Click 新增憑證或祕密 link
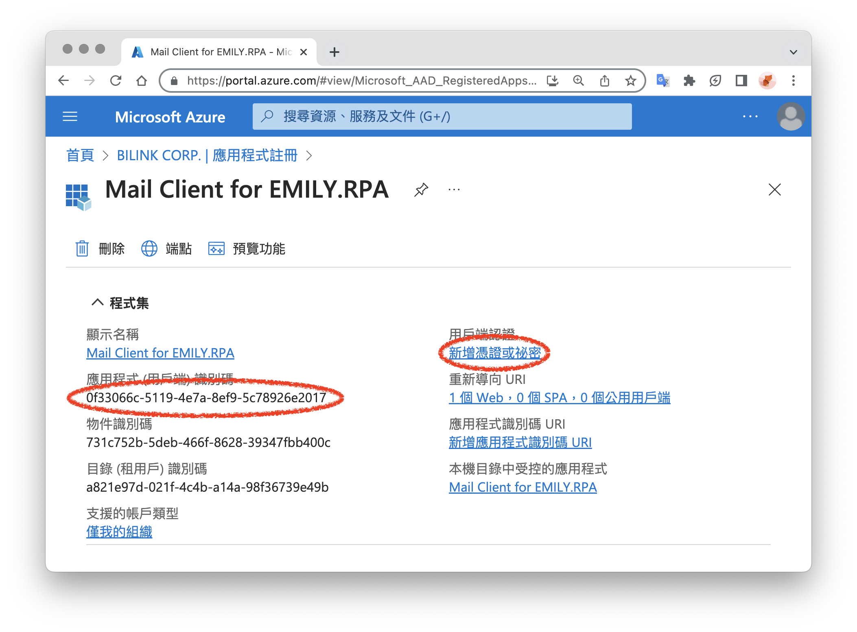 (x=494, y=353)
